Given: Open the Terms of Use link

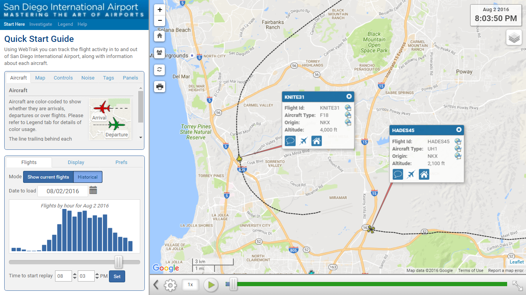Looking at the screenshot, I should [x=471, y=270].
